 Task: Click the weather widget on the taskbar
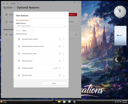(4, 102)
